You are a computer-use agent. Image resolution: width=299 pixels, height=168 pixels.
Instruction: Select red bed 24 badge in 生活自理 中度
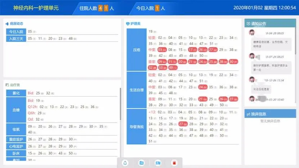point(203,87)
